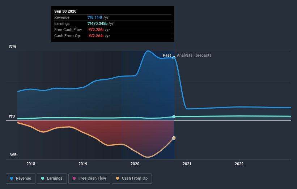Click the Earnings row label in tooltip
Image resolution: width=297 pixels, height=189 pixels.
pyautogui.click(x=62, y=23)
